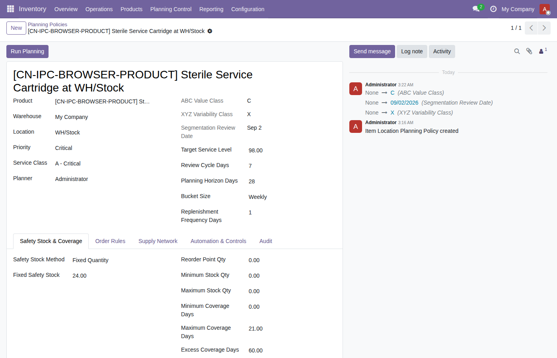Go to the previous record arrow
This screenshot has height=358, width=557.
tap(531, 28)
